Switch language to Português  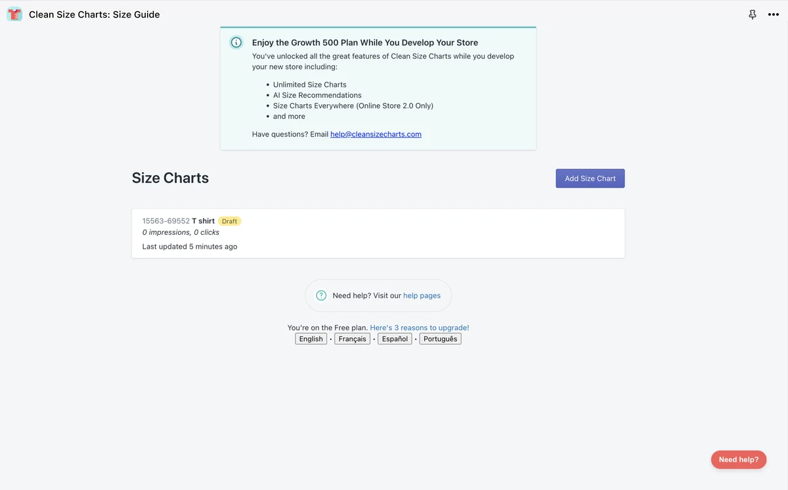441,339
